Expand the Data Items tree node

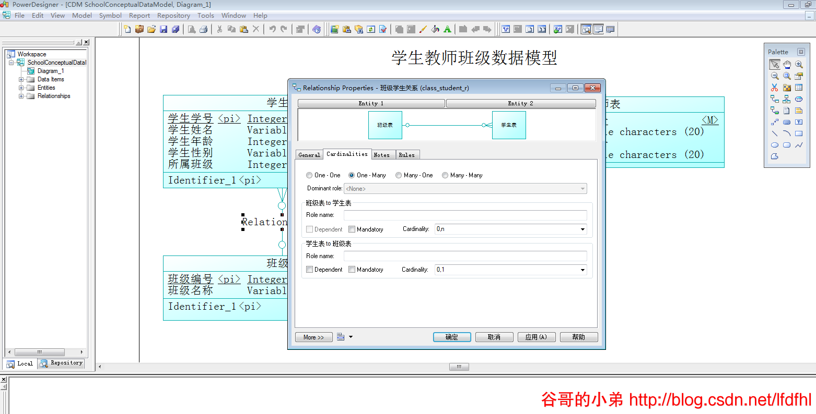pyautogui.click(x=21, y=79)
